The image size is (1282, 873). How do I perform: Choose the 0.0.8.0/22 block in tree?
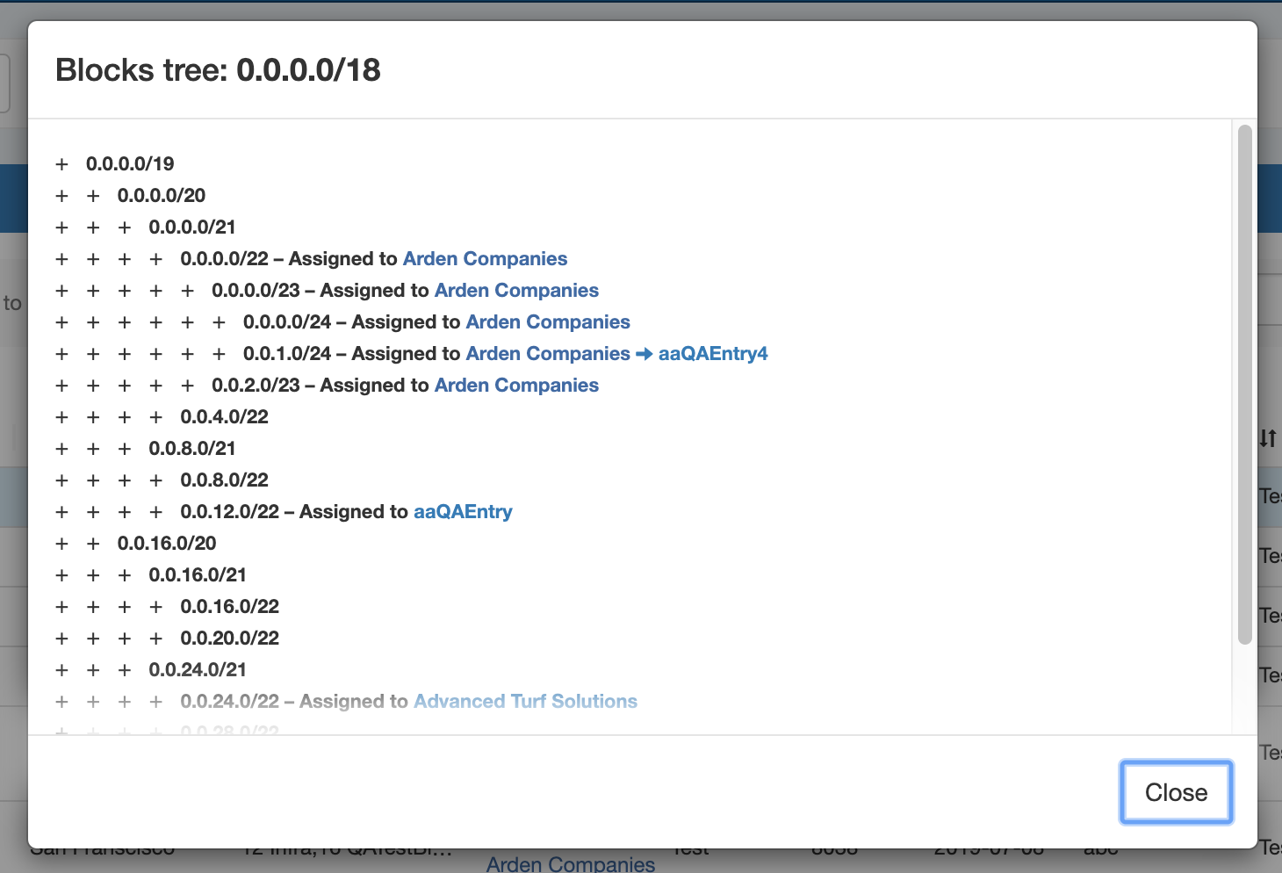tap(224, 480)
